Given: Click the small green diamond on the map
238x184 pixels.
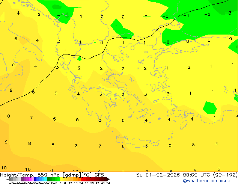Looking at the screenshot, I should 79,59.
